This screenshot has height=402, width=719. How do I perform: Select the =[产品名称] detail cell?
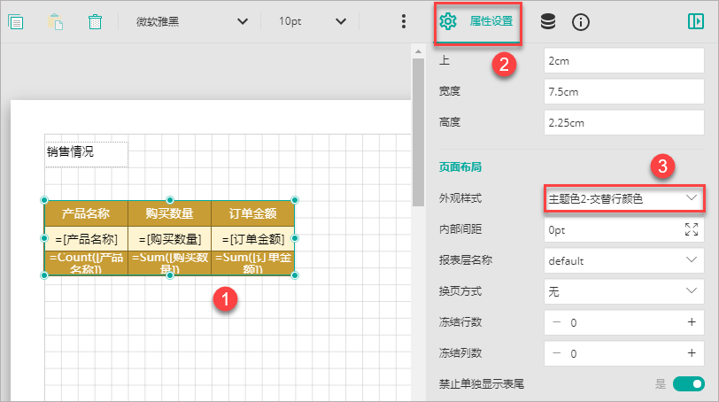point(86,238)
